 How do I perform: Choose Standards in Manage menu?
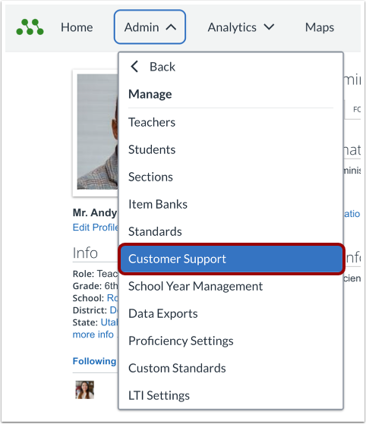pos(231,231)
